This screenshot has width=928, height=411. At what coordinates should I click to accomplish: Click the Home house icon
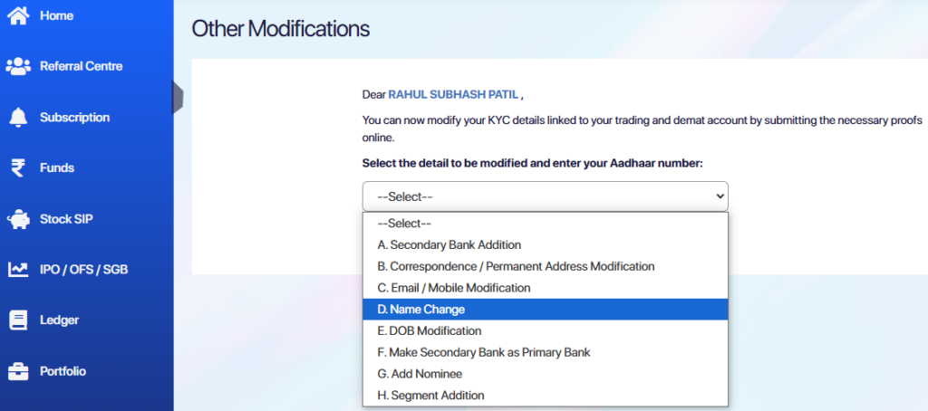pyautogui.click(x=18, y=15)
